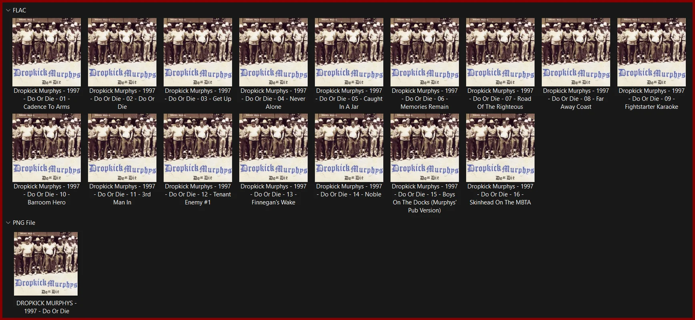This screenshot has width=695, height=320.
Task: Select track 06 Memories Remain album thumbnail
Action: [x=425, y=52]
